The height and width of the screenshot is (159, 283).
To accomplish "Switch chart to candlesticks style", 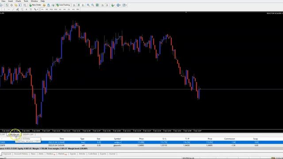I will tap(79, 5).
